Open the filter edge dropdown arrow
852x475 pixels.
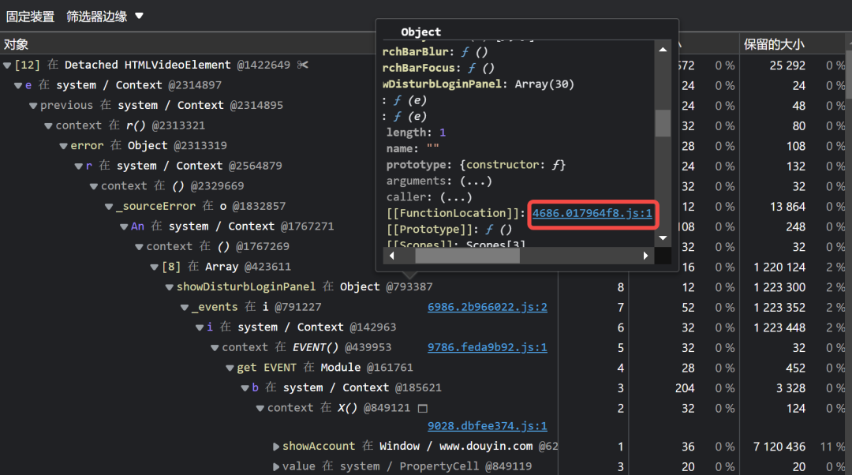click(139, 16)
